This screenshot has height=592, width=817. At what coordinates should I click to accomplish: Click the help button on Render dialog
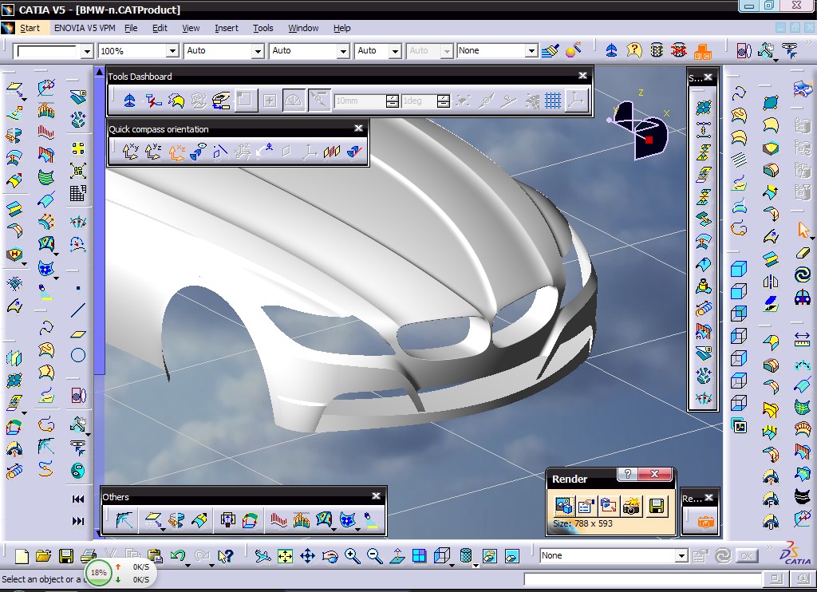[x=628, y=474]
